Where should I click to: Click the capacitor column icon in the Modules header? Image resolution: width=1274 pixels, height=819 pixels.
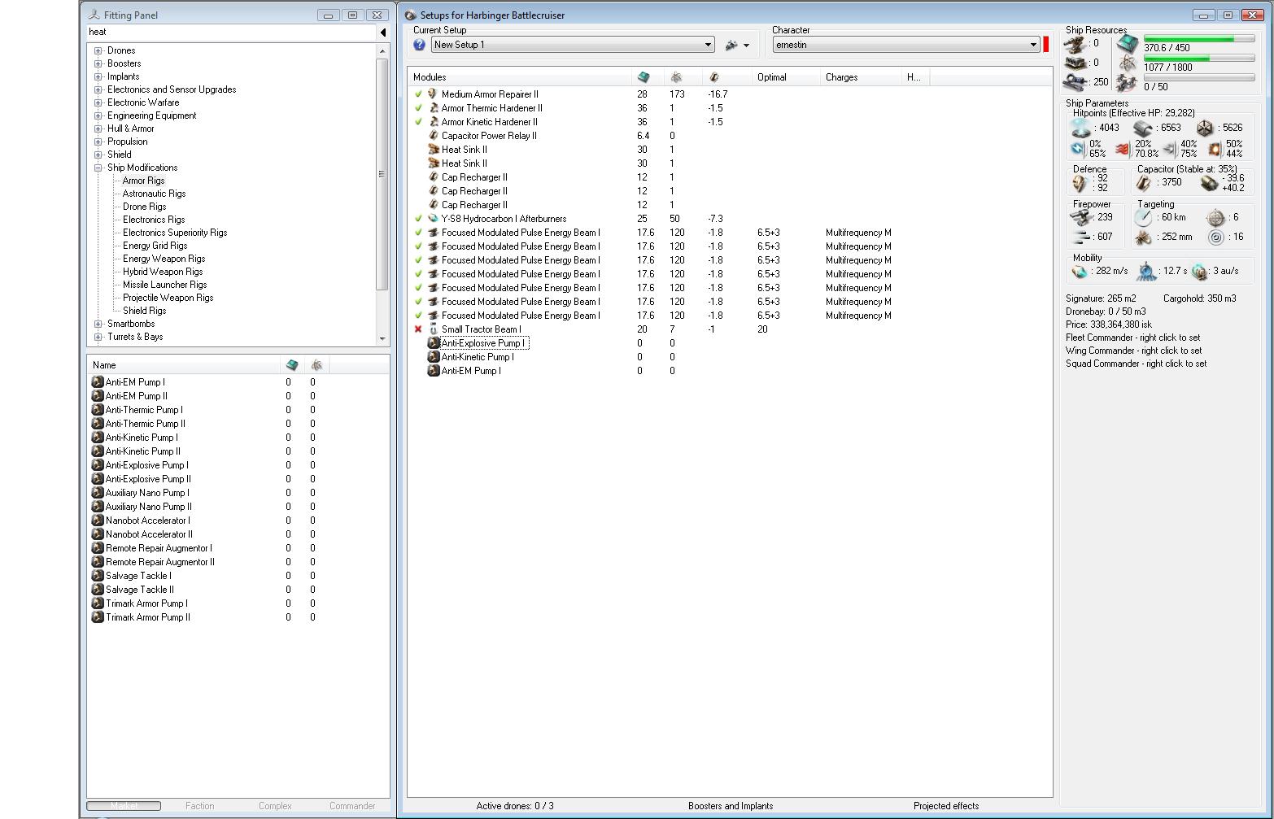[x=713, y=77]
